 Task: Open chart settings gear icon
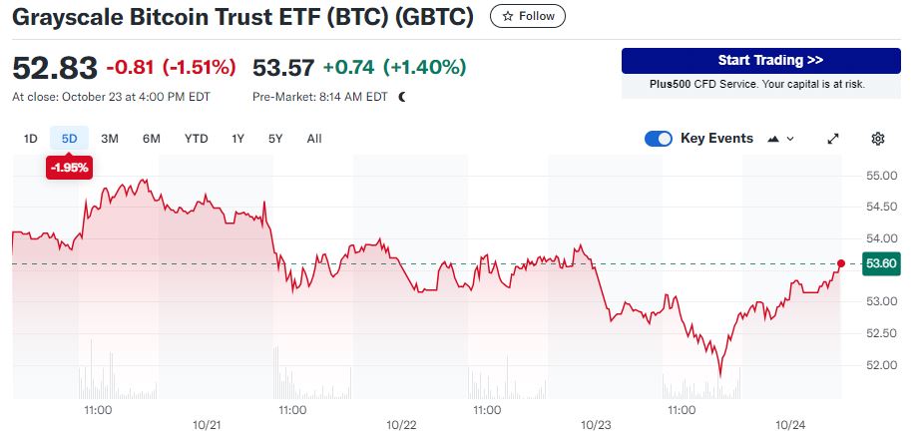click(x=878, y=139)
